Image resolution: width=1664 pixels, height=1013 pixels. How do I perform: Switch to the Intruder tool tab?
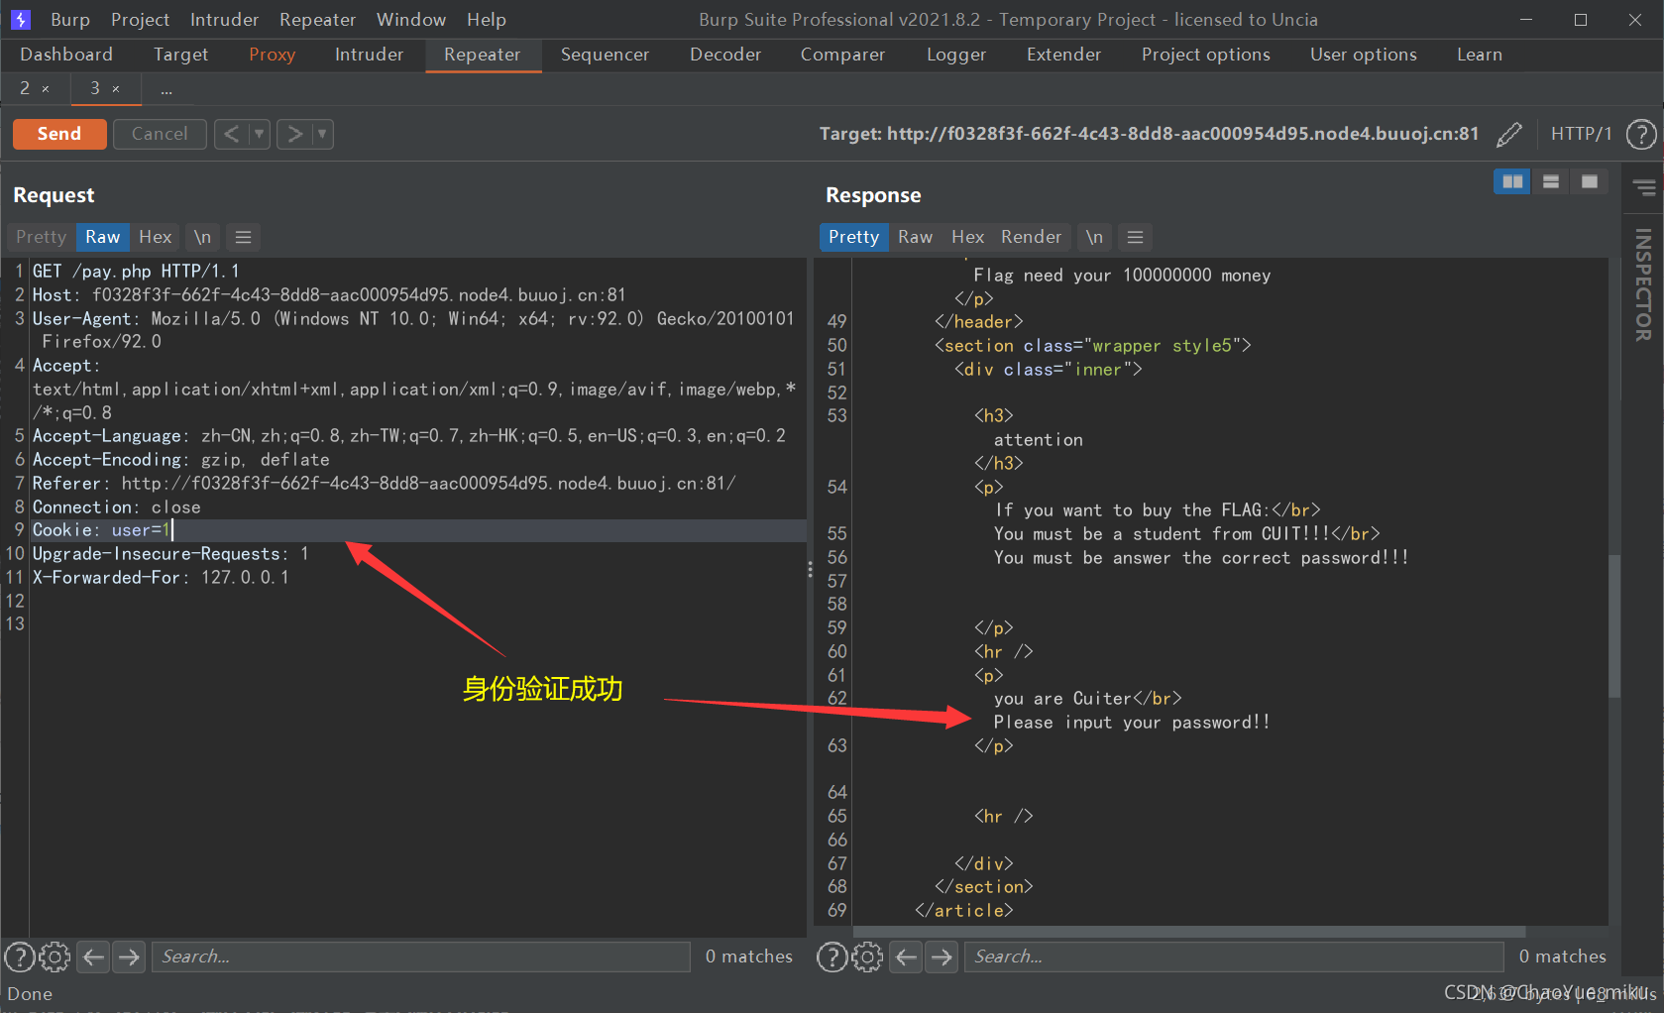coord(369,55)
